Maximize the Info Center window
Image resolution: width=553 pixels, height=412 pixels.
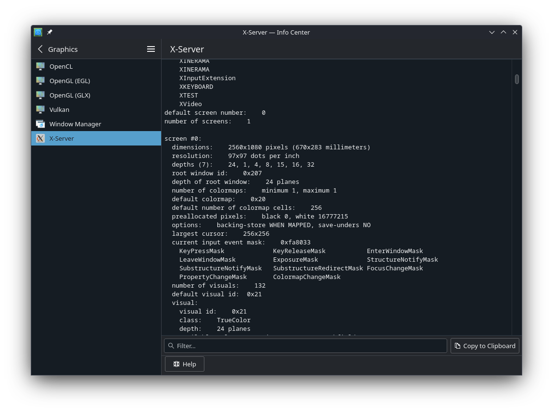tap(503, 32)
